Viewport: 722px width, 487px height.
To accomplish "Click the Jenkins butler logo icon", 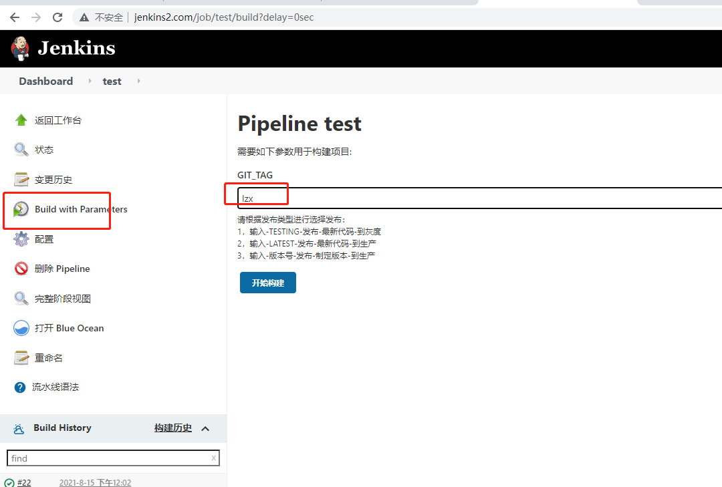I will [20, 49].
